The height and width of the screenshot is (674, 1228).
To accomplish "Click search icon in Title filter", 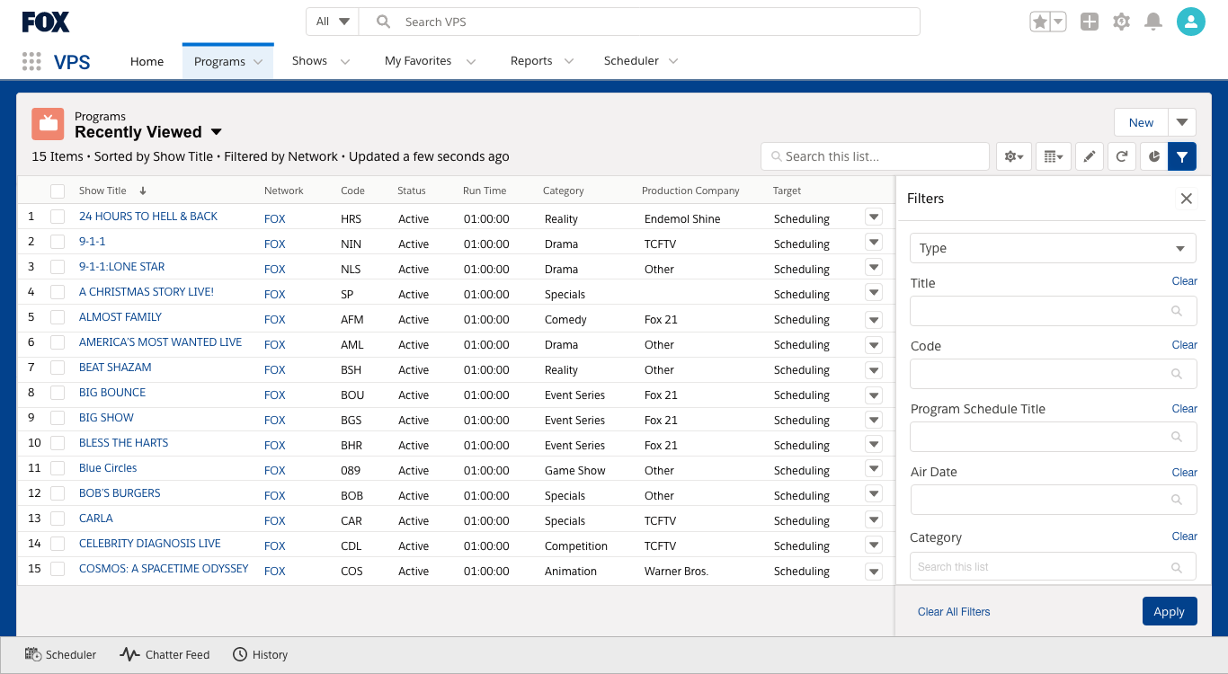I will click(1177, 311).
